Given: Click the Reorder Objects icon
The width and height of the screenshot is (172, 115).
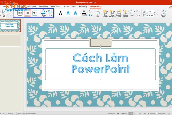Looking at the screenshot, I should point(125,11).
